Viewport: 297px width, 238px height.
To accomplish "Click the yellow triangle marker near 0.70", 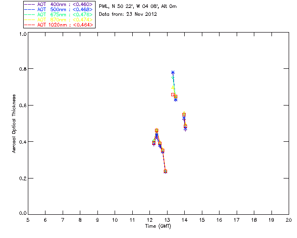I will pyautogui.click(x=173, y=87).
